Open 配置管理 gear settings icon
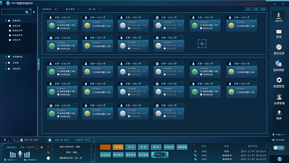The image size is (289, 163). pos(279,80)
